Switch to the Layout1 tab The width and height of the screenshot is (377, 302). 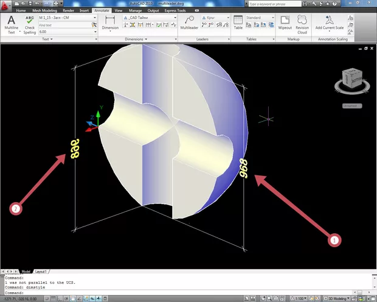point(41,271)
